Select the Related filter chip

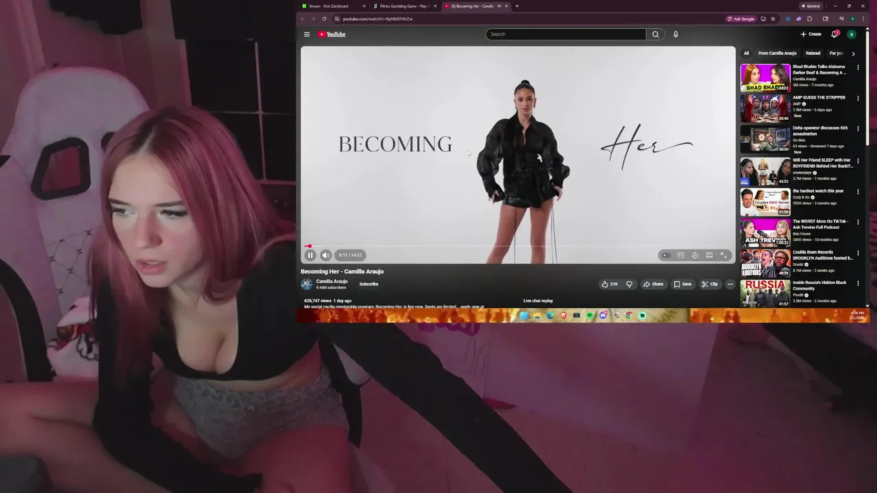[813, 53]
